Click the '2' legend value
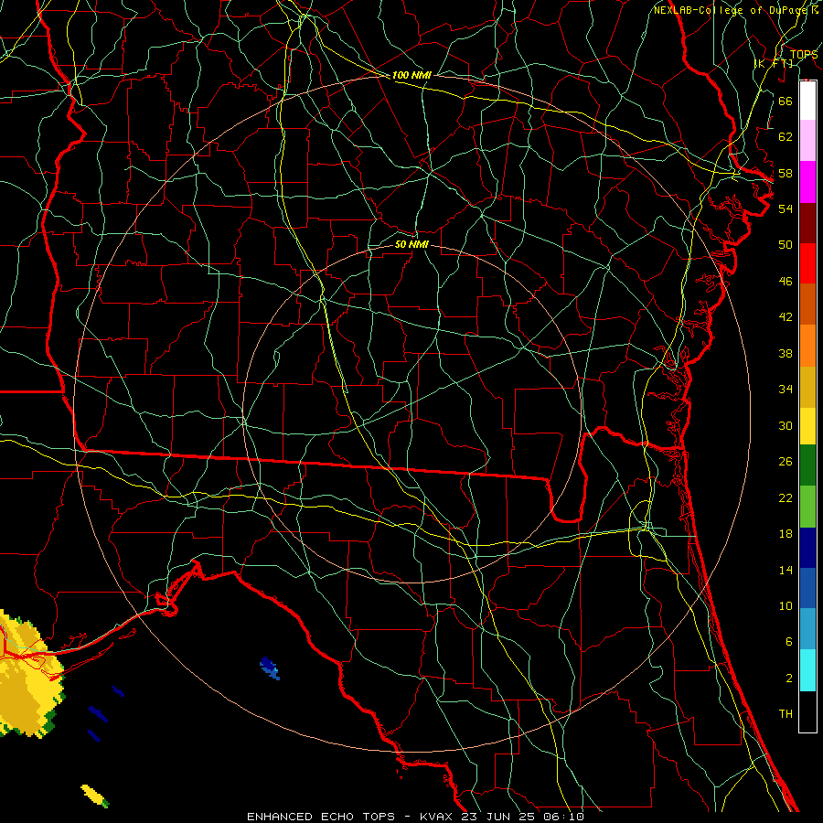Image resolution: width=823 pixels, height=823 pixels. [x=788, y=679]
